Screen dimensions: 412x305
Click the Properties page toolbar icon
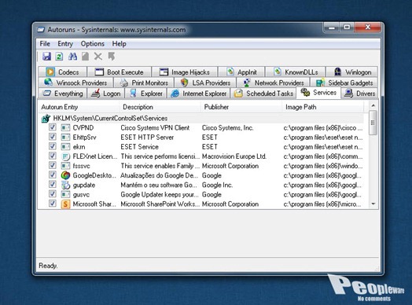pyautogui.click(x=86, y=57)
